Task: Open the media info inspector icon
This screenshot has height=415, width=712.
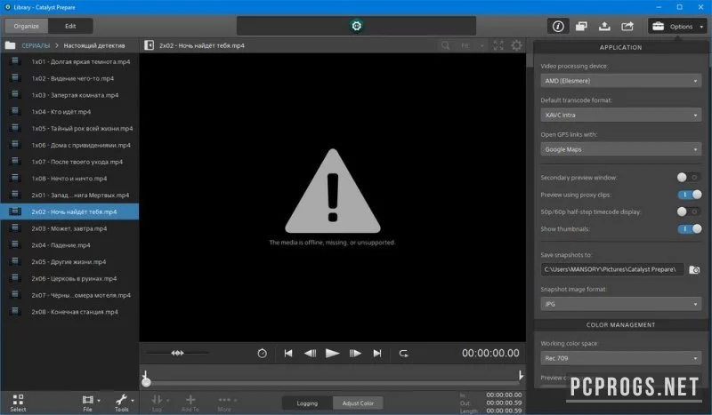Action: pyautogui.click(x=558, y=27)
